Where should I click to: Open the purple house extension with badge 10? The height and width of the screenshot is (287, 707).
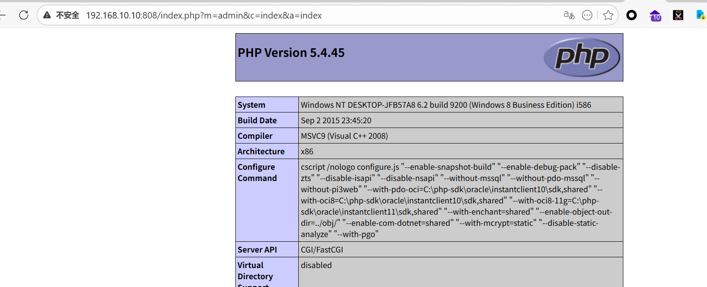pyautogui.click(x=655, y=16)
